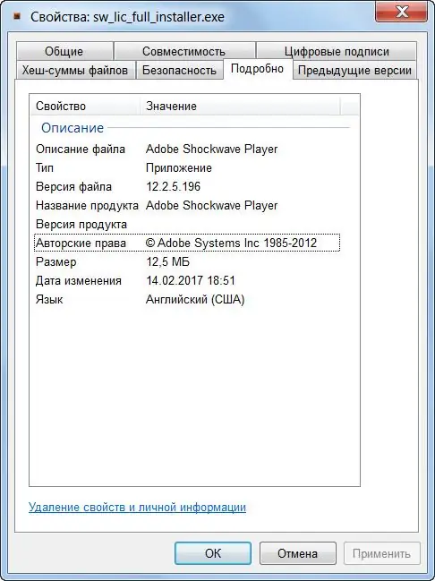The image size is (435, 581).
Task: Select the Язык property label
Action: coord(49,299)
